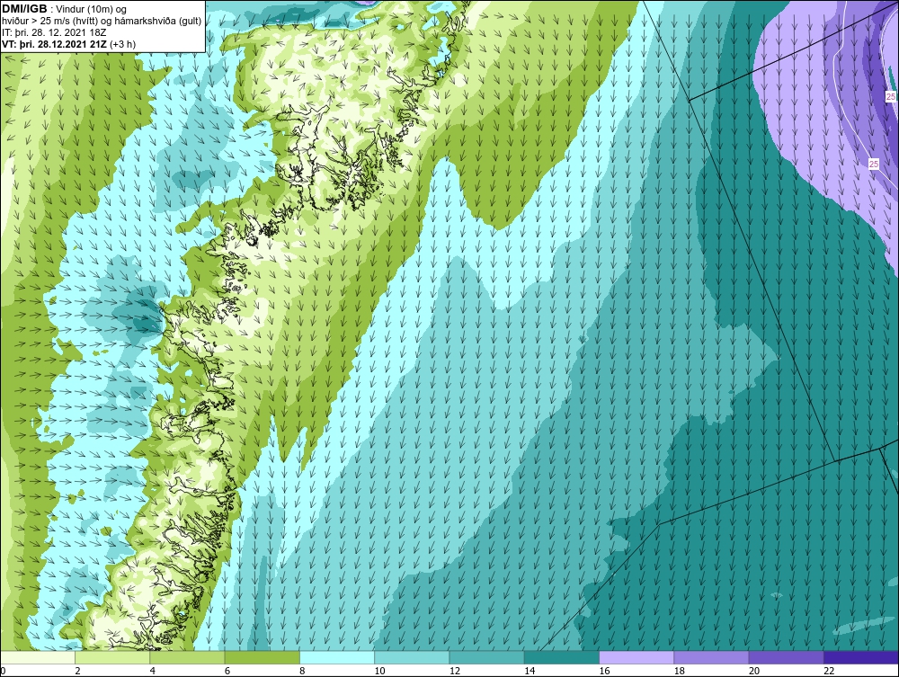
Task: Click the '22' value on the scale
Action: click(829, 671)
